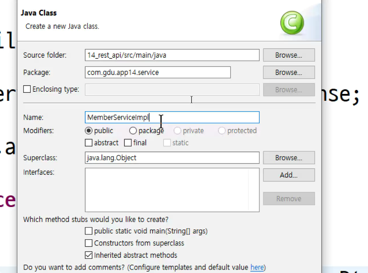Click into the Name field
The width and height of the screenshot is (368, 273).
tap(172, 117)
